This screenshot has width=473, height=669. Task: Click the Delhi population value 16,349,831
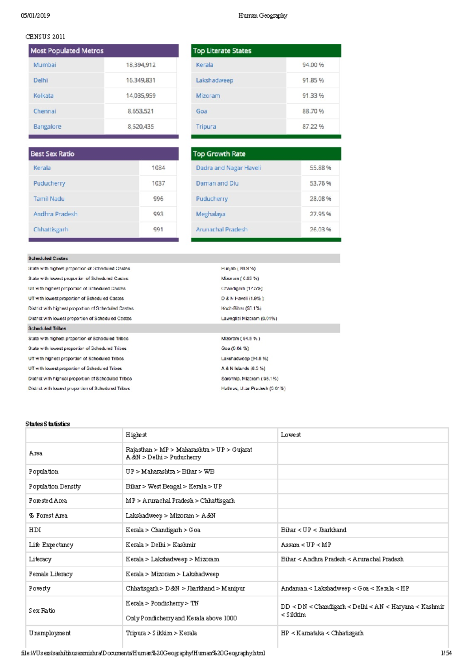(x=141, y=80)
